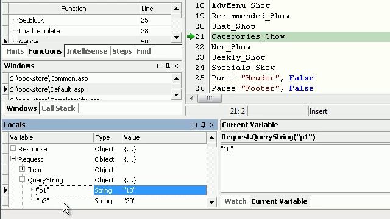Maximize the Locals panel
Viewport: 390px width, 219px height.
194,125
